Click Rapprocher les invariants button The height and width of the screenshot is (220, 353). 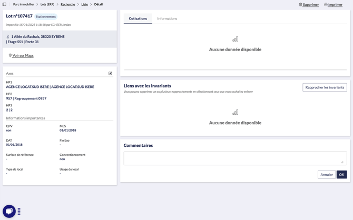coord(325,87)
